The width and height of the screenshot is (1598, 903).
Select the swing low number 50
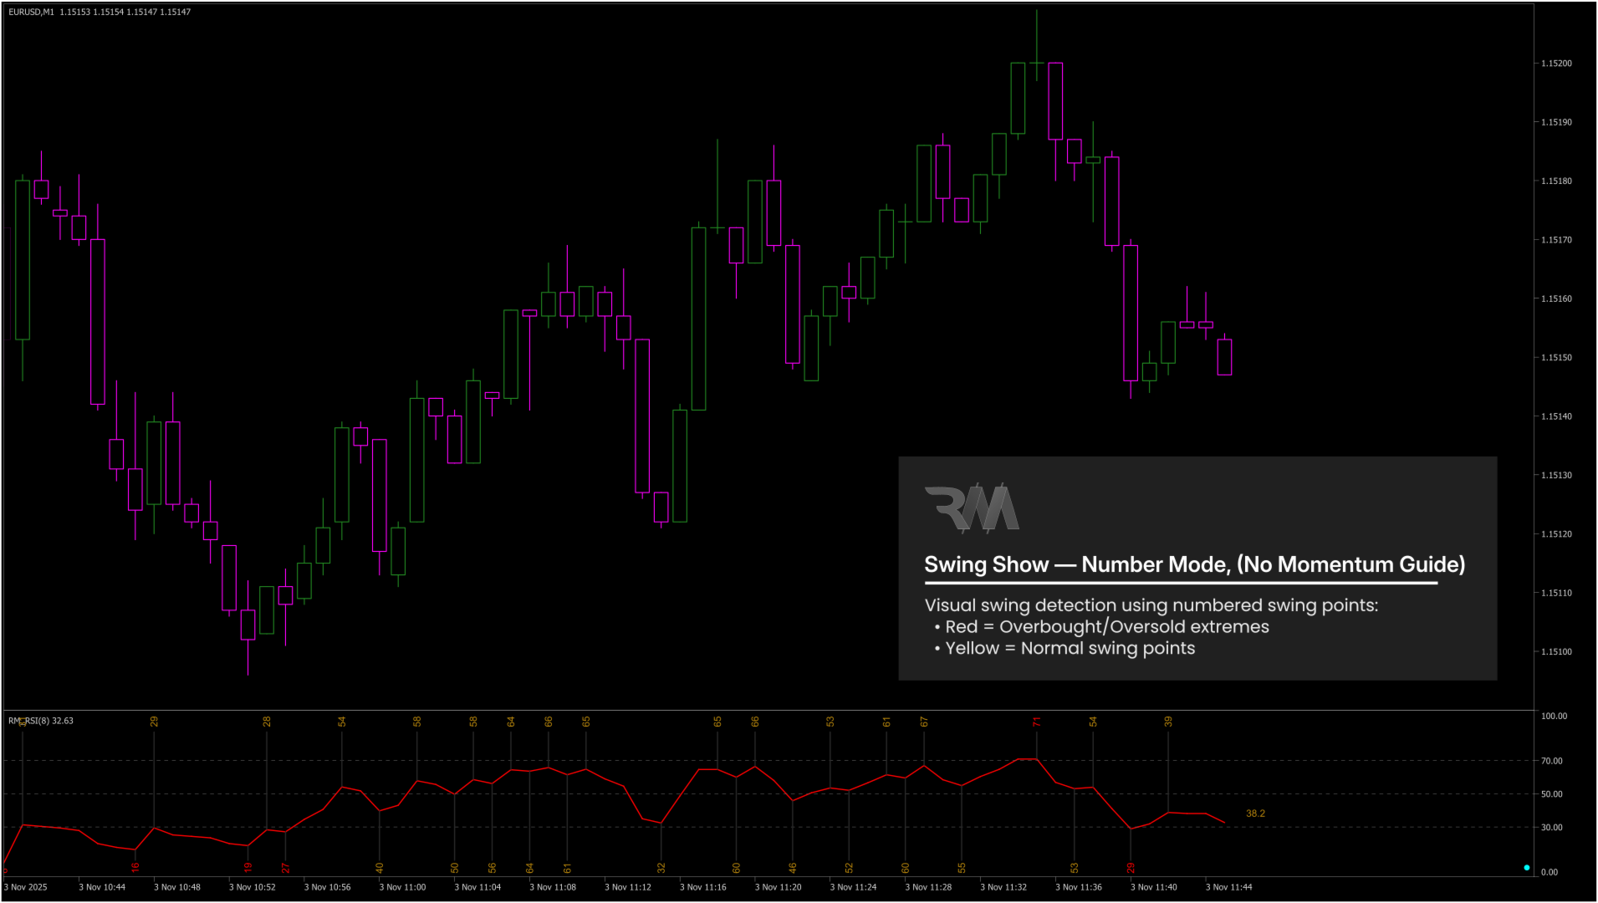pos(455,868)
